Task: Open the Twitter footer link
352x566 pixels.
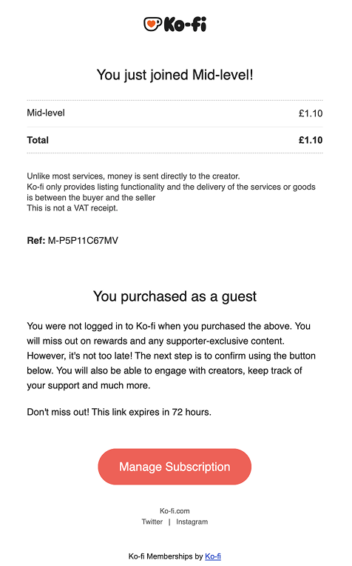Action: tap(152, 522)
